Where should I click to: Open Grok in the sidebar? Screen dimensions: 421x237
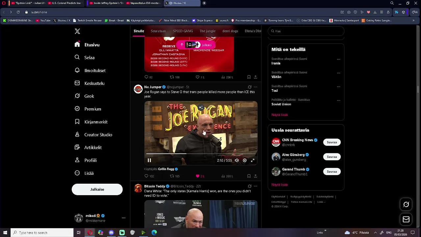point(85,96)
